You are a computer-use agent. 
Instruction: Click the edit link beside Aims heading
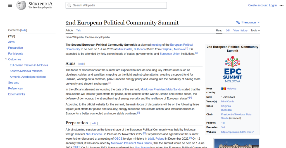[x=81, y=64]
